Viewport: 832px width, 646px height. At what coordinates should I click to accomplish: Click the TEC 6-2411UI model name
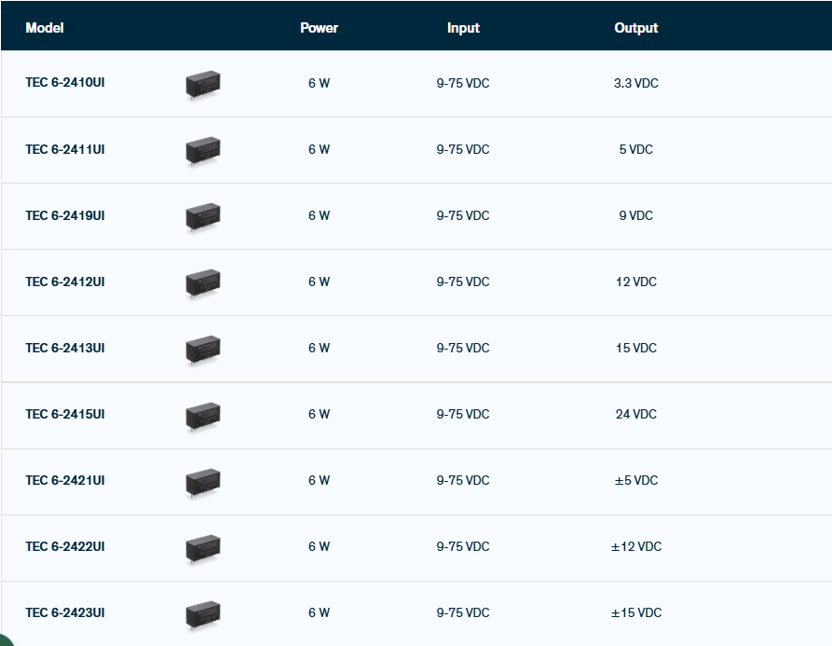(64, 149)
